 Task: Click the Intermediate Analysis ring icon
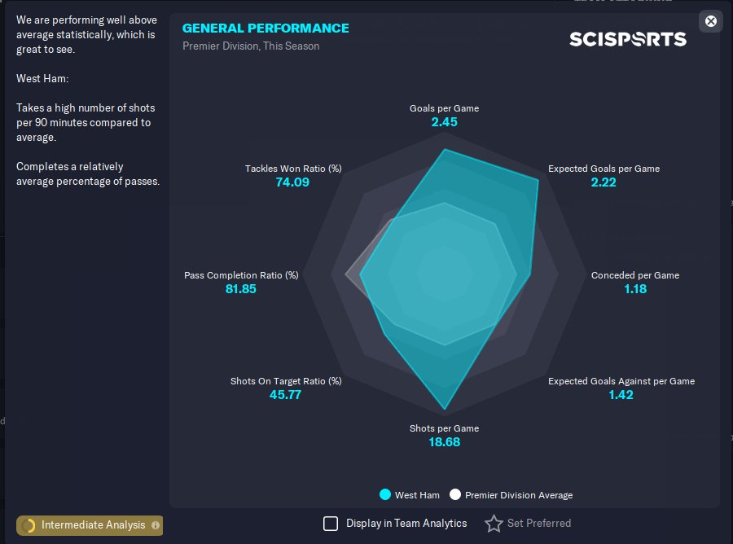coord(29,525)
